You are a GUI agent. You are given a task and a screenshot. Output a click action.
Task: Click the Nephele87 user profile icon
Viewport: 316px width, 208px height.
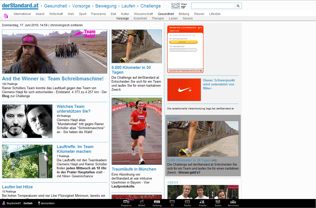click(x=4, y=203)
